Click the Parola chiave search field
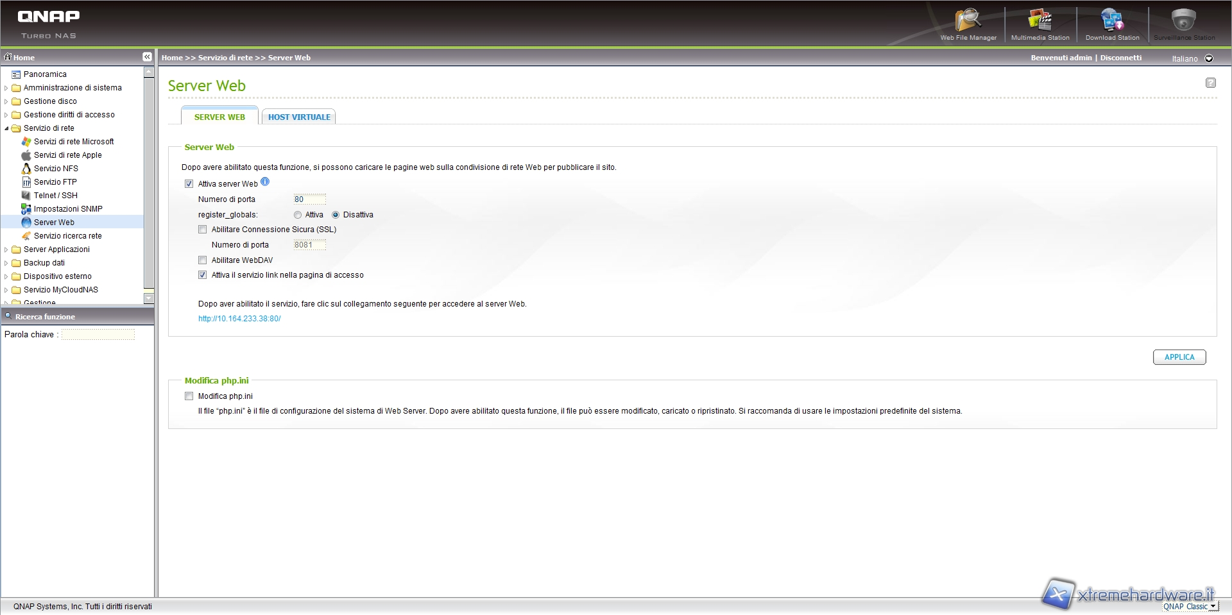Viewport: 1232px width, 615px height. [x=98, y=335]
